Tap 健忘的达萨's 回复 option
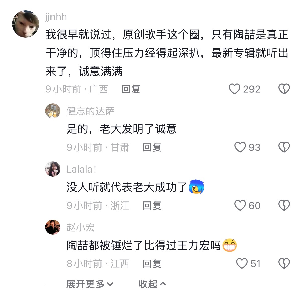 pyautogui.click(x=152, y=147)
